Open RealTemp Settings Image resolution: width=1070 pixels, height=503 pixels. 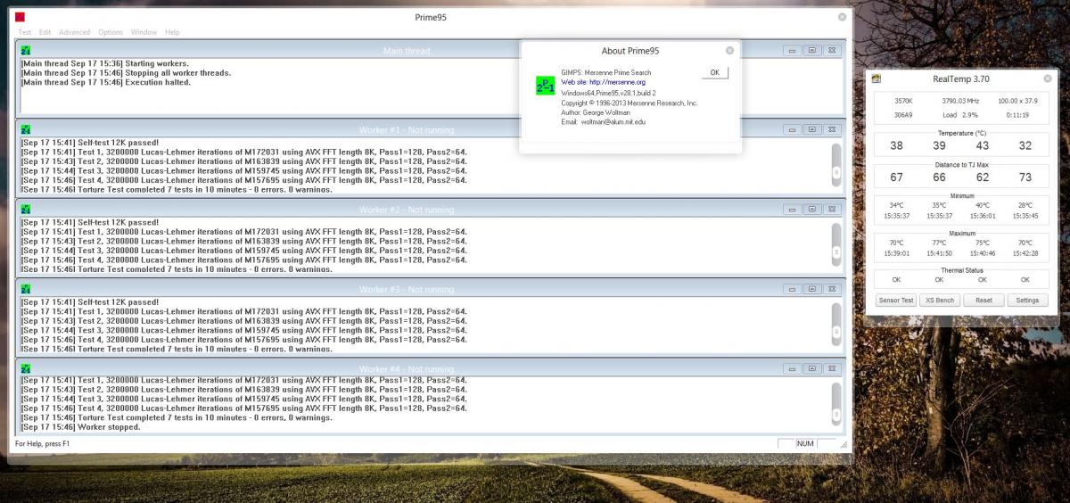tap(1027, 300)
